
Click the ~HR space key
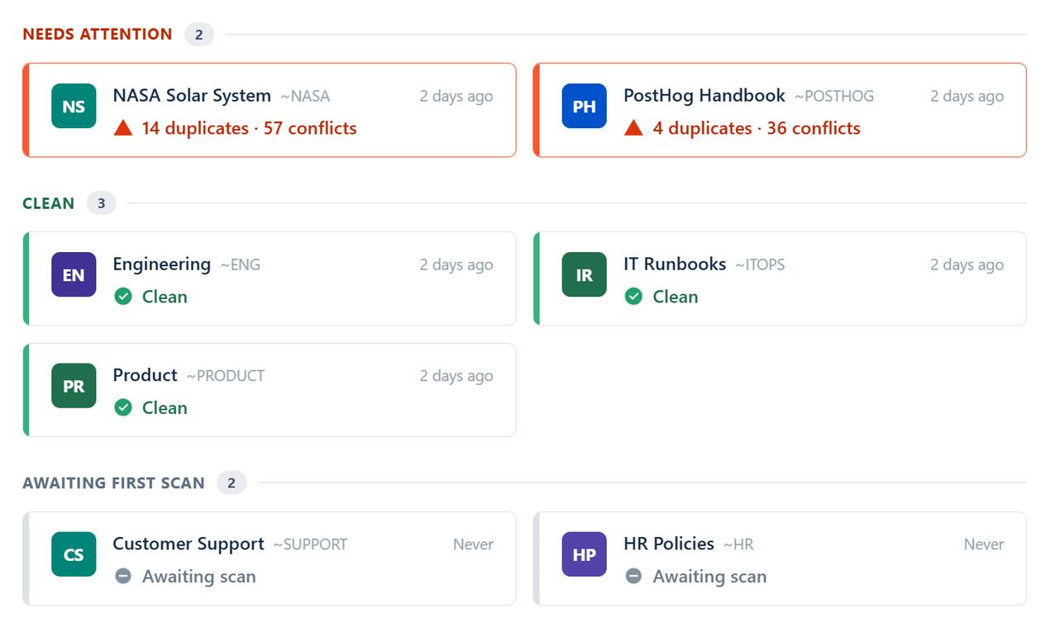click(x=738, y=545)
